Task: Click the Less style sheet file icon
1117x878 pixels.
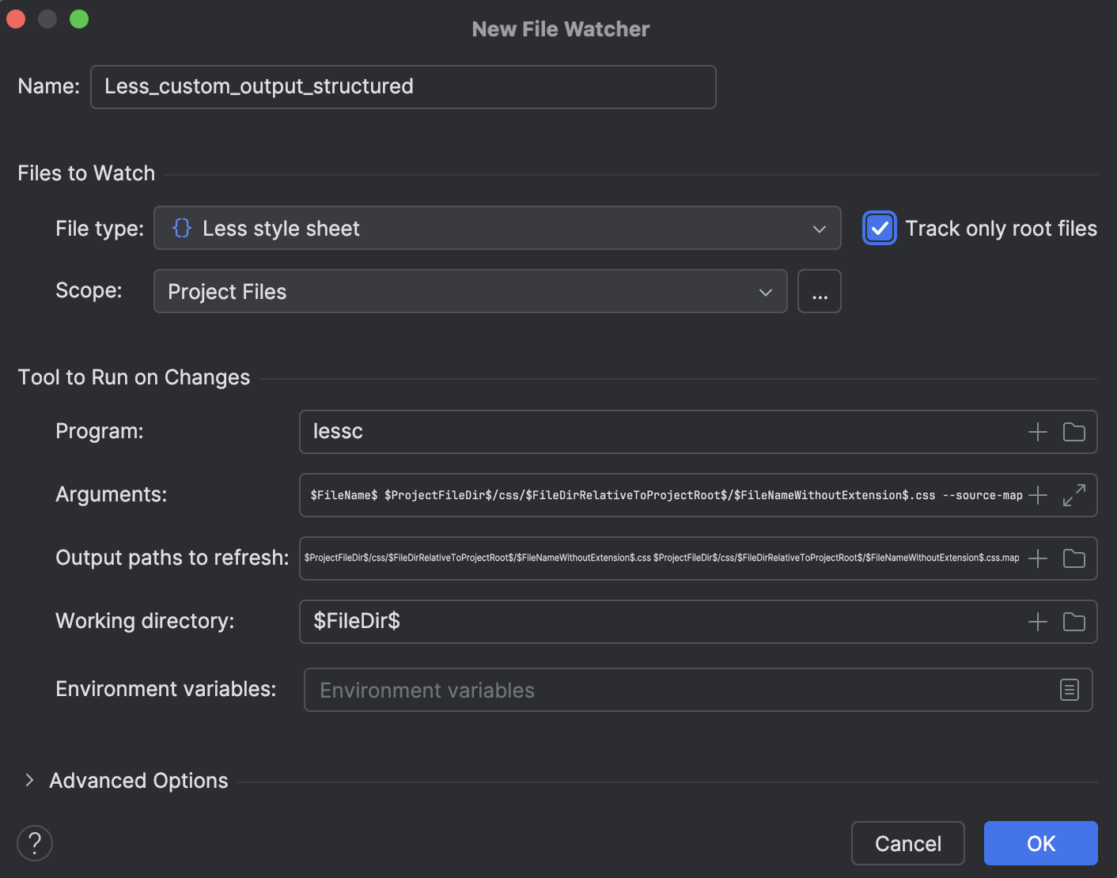Action: (x=182, y=228)
